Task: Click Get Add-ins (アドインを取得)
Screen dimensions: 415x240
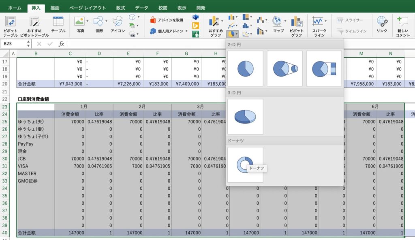Action: coord(166,20)
